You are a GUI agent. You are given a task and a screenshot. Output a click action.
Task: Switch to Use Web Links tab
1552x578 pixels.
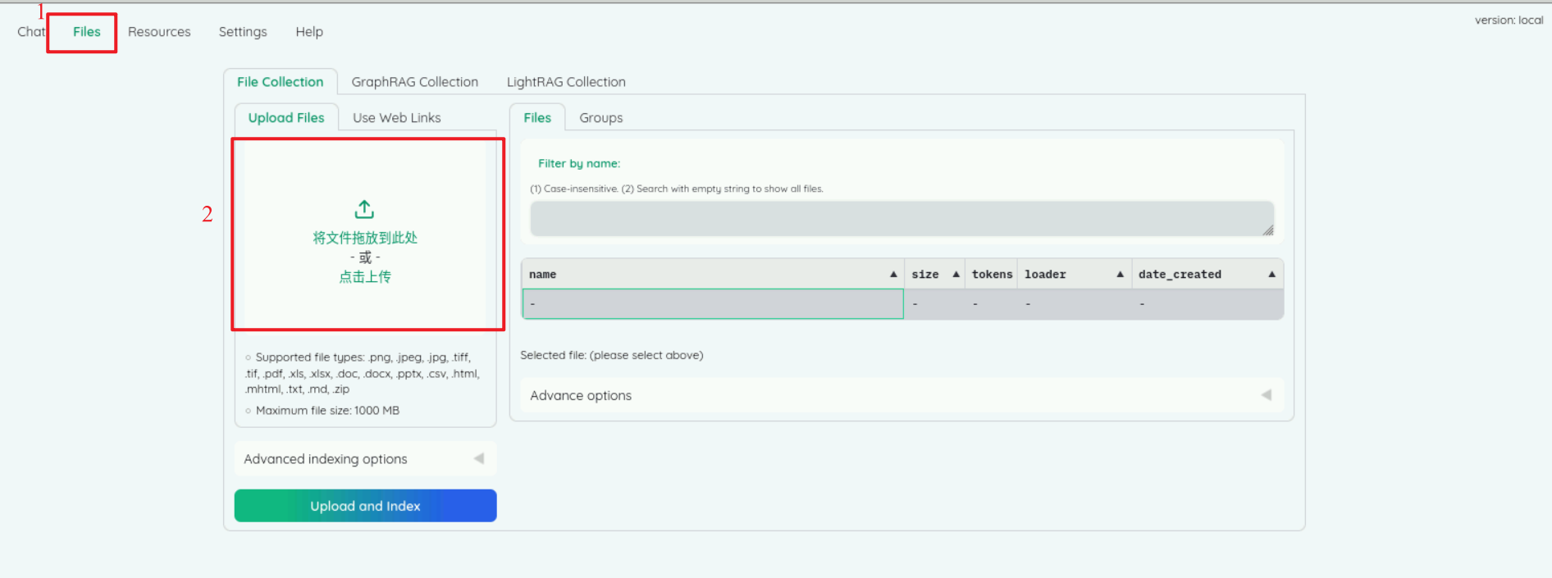(397, 118)
